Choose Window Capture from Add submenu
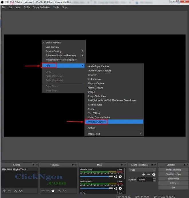Screen dimensions: 189x198 click(114, 122)
